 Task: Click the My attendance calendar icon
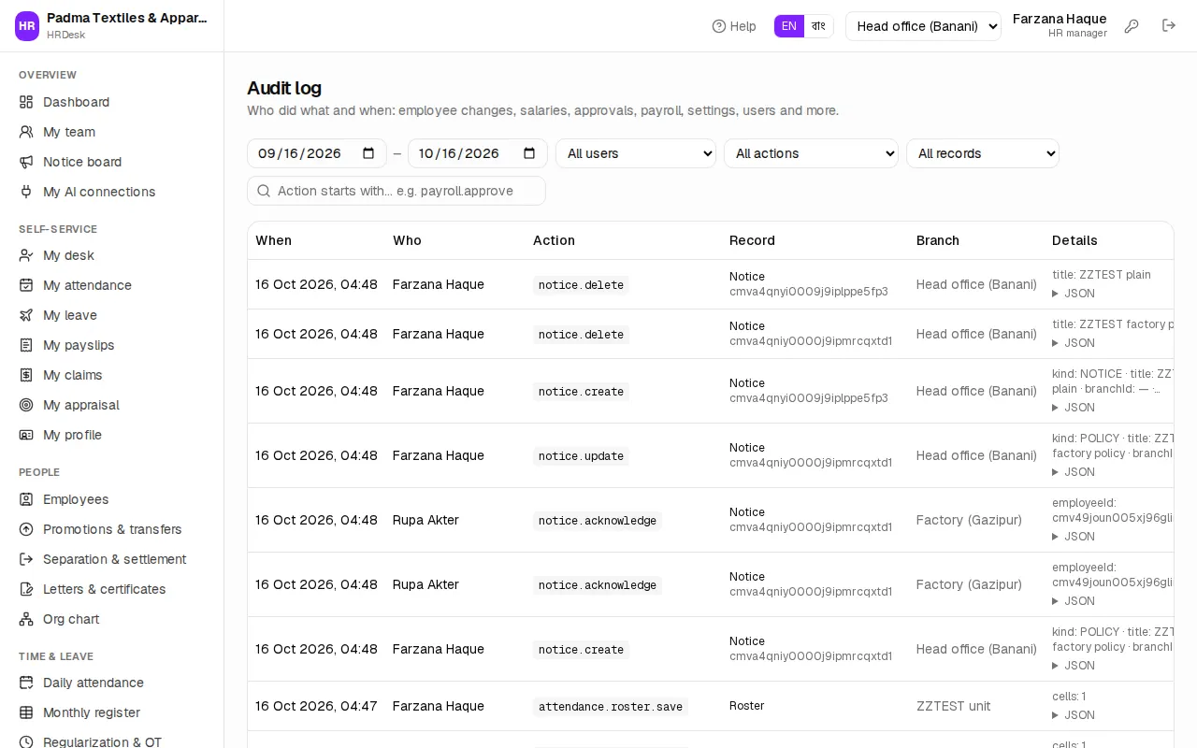pyautogui.click(x=26, y=285)
